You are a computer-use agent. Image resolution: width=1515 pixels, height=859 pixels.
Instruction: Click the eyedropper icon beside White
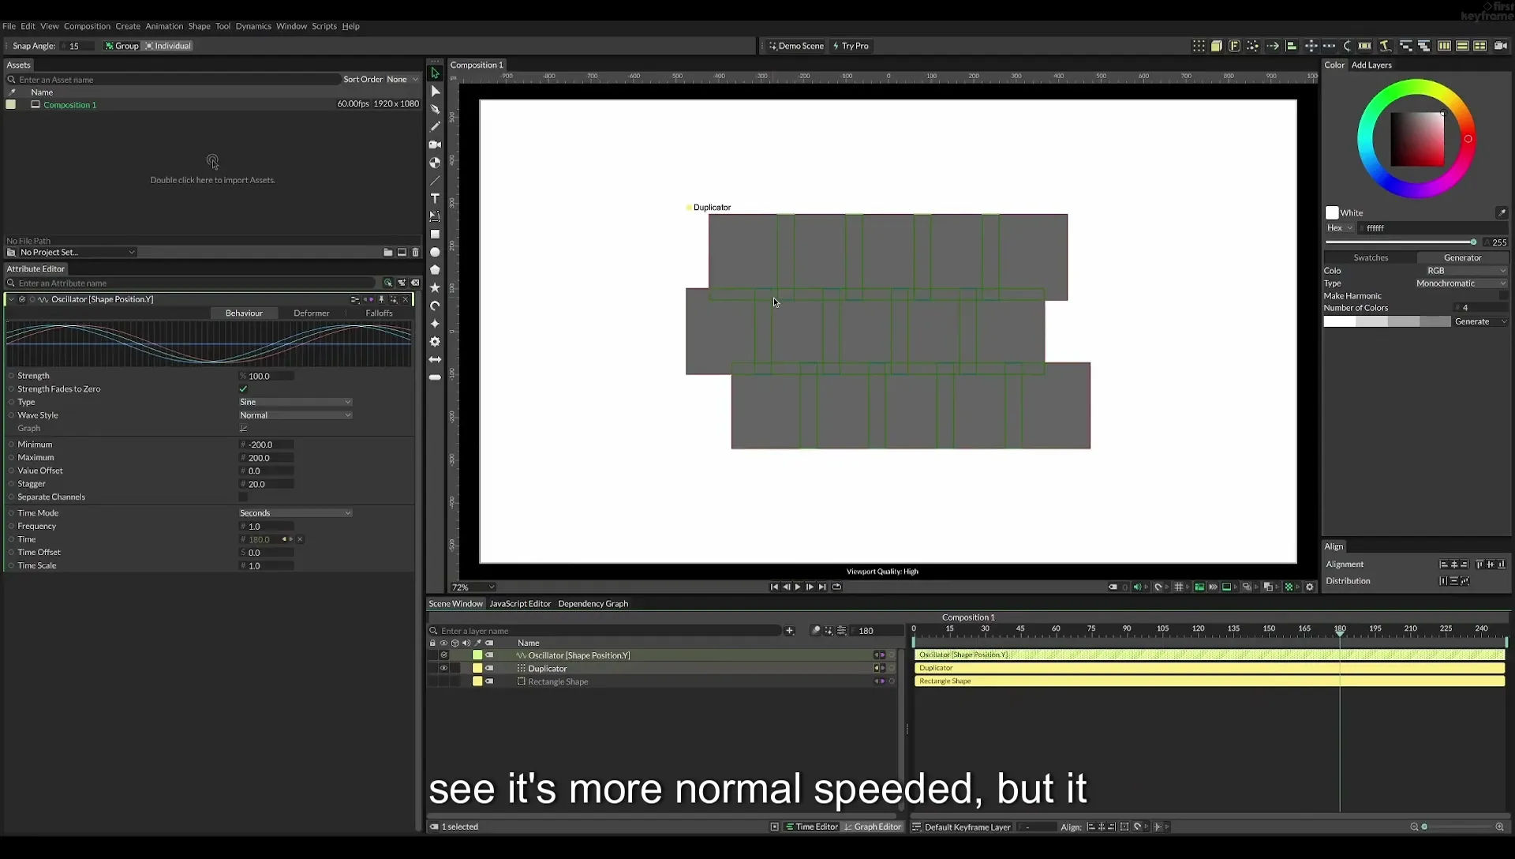point(1501,212)
